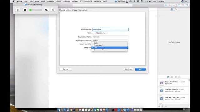
Task: Open the Debug menu
Action: pos(75,1)
